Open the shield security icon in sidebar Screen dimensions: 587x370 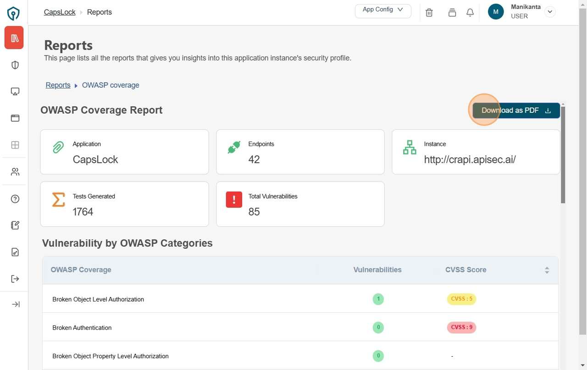click(x=15, y=65)
